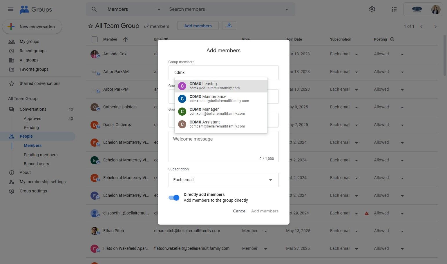
Task: Open Flats on Wakefield's role dropdown
Action: tap(266, 249)
